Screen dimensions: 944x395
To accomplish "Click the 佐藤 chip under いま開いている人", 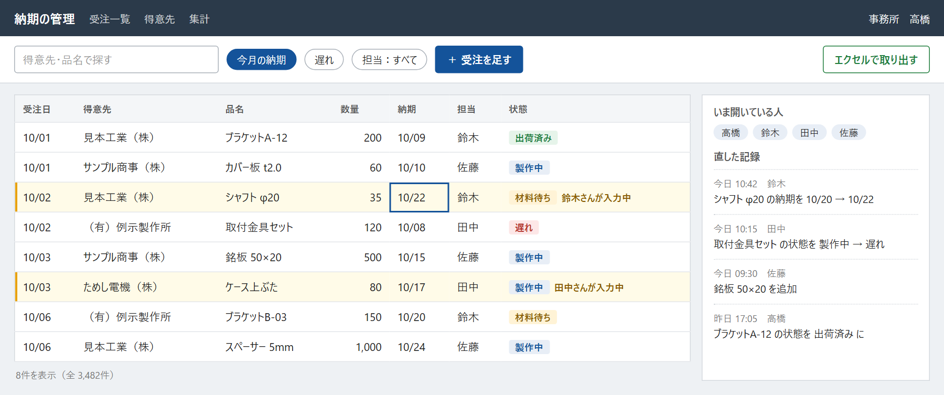I will 849,133.
